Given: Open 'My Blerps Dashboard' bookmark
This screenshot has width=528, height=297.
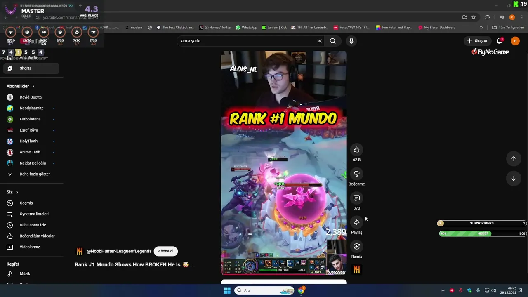Looking at the screenshot, I should 437,28.
